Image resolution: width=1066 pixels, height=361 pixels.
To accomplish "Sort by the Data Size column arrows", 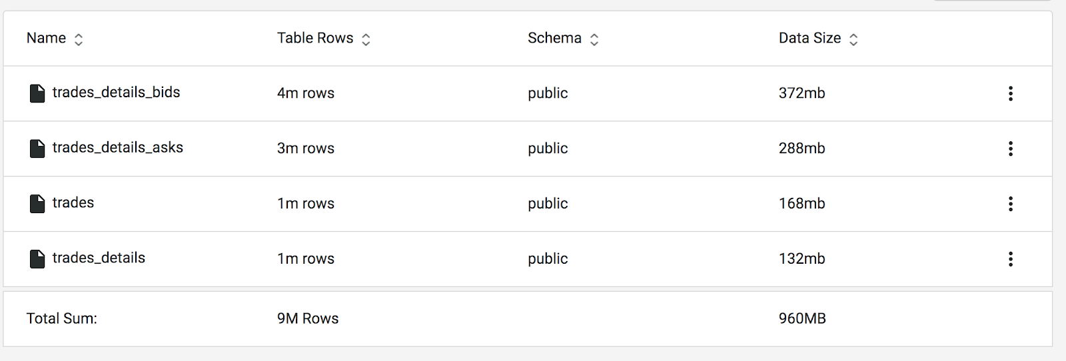I will pos(853,39).
